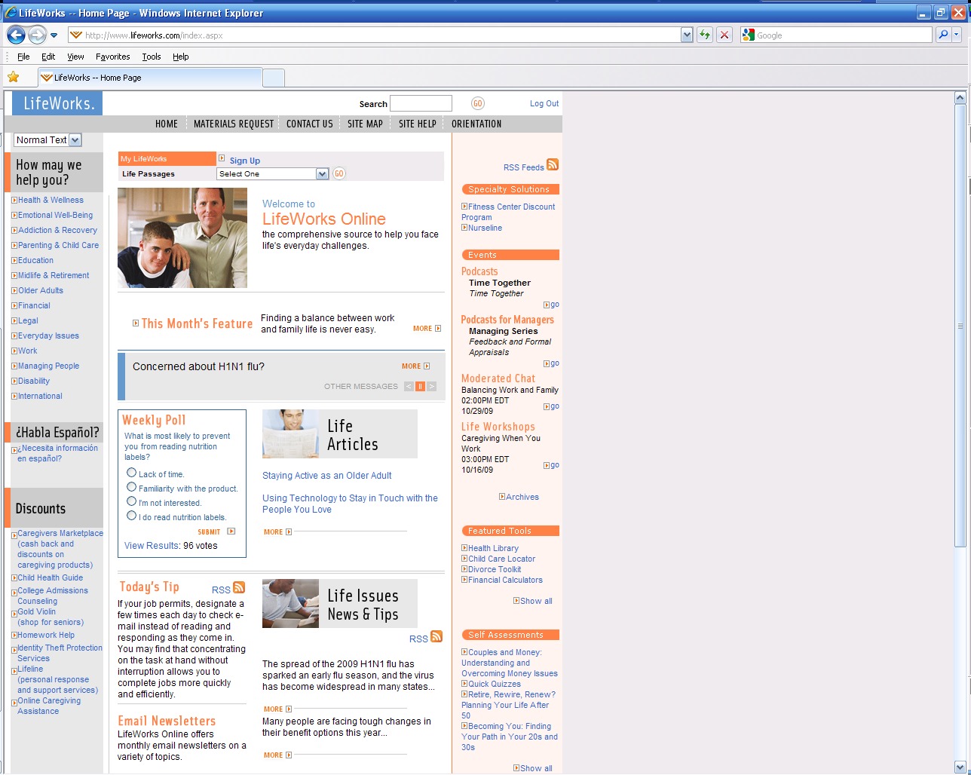Click the browser Back arrow button
This screenshot has width=971, height=775.
click(16, 35)
